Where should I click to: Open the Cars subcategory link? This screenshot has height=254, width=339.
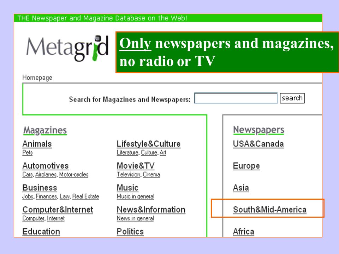[28, 175]
